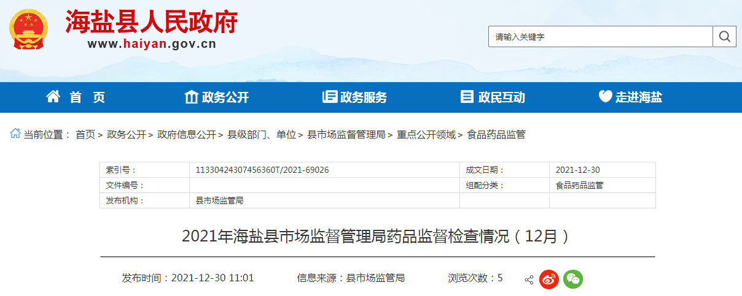Open 政务公开 breadcrumb link
This screenshot has width=742, height=296.
(127, 134)
